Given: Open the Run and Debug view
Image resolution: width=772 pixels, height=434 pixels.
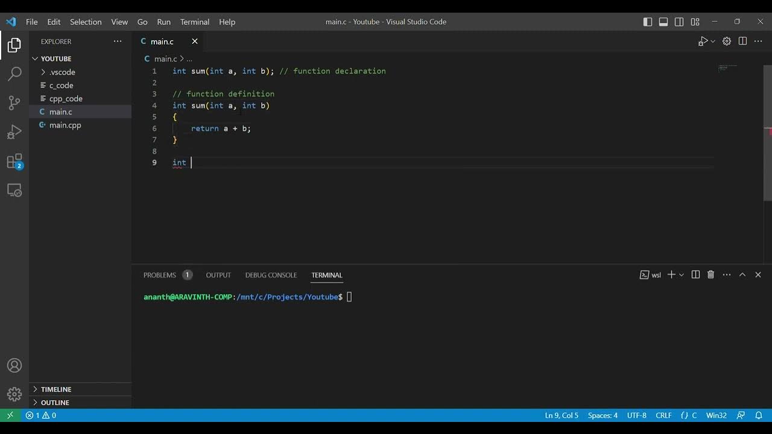Looking at the screenshot, I should [14, 132].
